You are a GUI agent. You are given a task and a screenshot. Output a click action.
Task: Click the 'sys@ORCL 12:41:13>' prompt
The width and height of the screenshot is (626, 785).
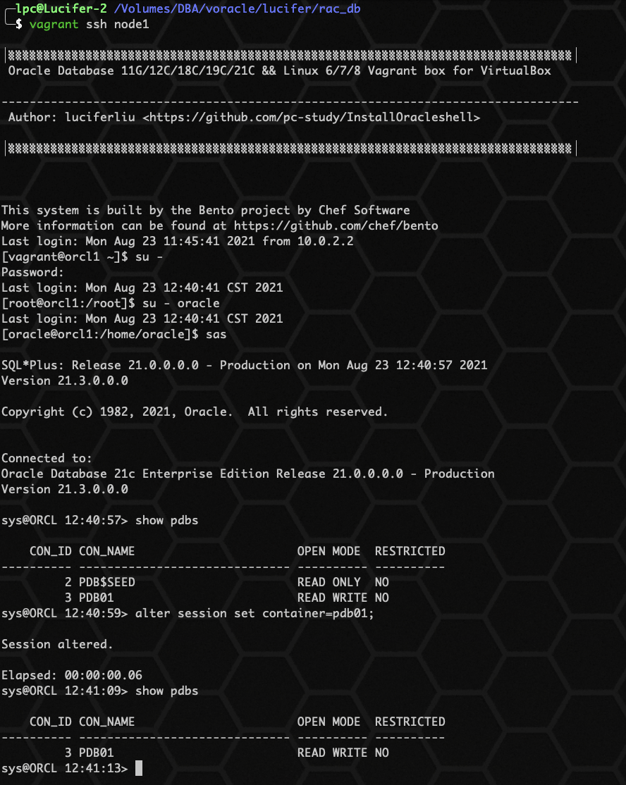click(65, 768)
